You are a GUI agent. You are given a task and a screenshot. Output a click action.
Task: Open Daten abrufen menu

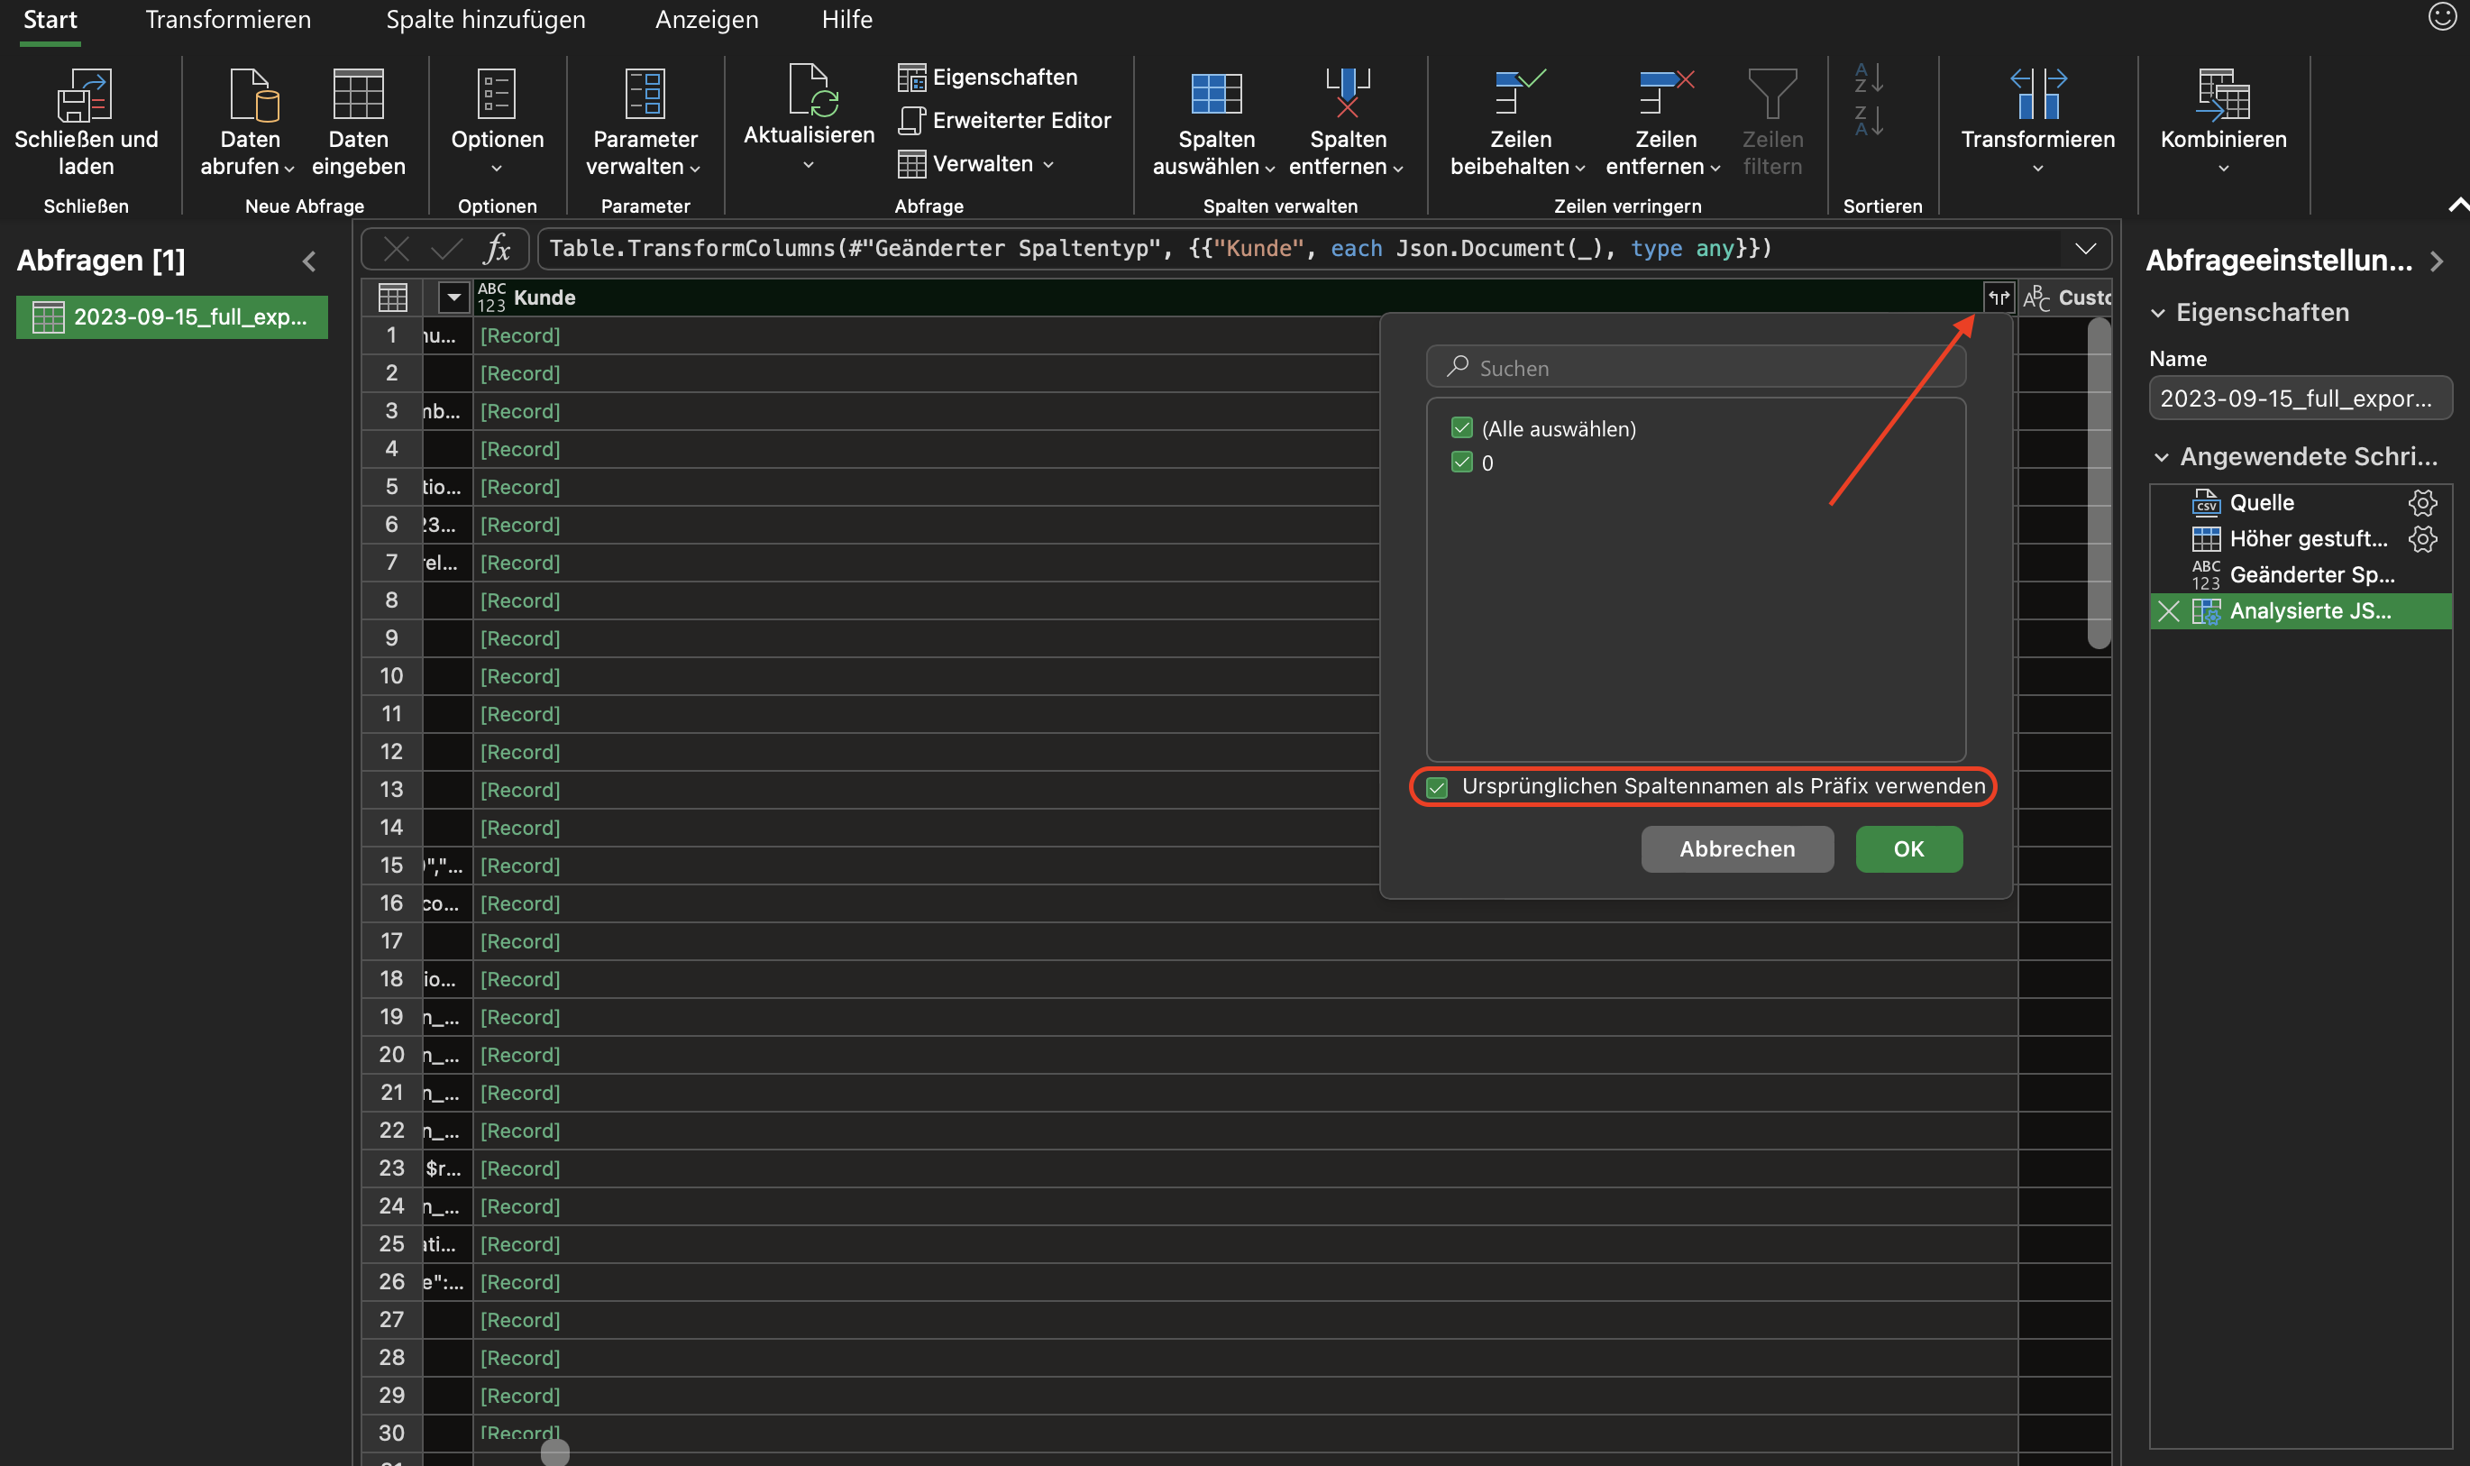[249, 123]
